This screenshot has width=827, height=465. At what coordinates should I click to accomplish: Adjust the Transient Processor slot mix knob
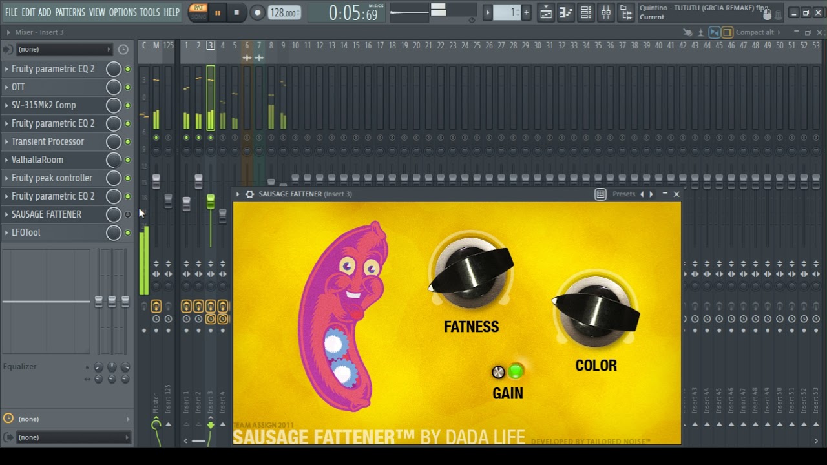pyautogui.click(x=114, y=141)
